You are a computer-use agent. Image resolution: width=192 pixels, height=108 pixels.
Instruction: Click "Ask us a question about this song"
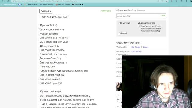point(130,10)
